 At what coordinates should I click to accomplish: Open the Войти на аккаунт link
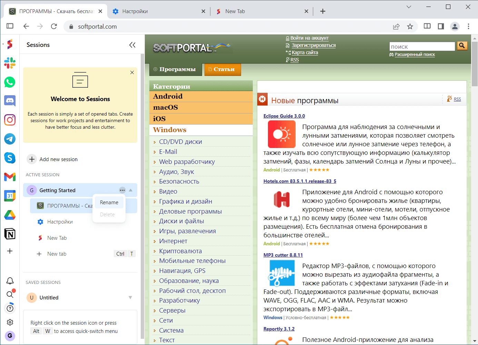309,38
